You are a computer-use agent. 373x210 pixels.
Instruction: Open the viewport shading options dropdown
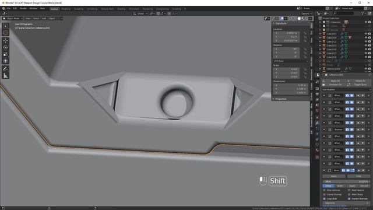pyautogui.click(x=311, y=18)
